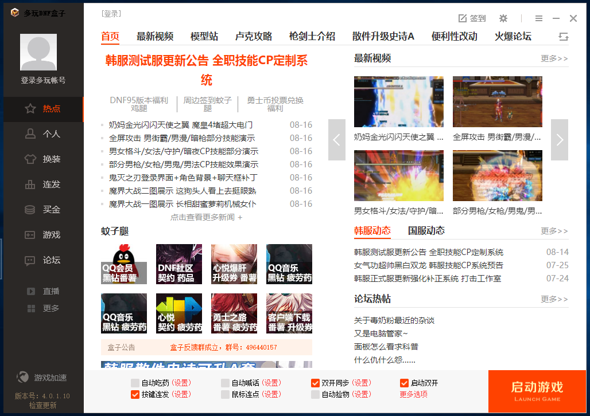
Task: Disable the 按键连发 checkbox
Action: (135, 395)
